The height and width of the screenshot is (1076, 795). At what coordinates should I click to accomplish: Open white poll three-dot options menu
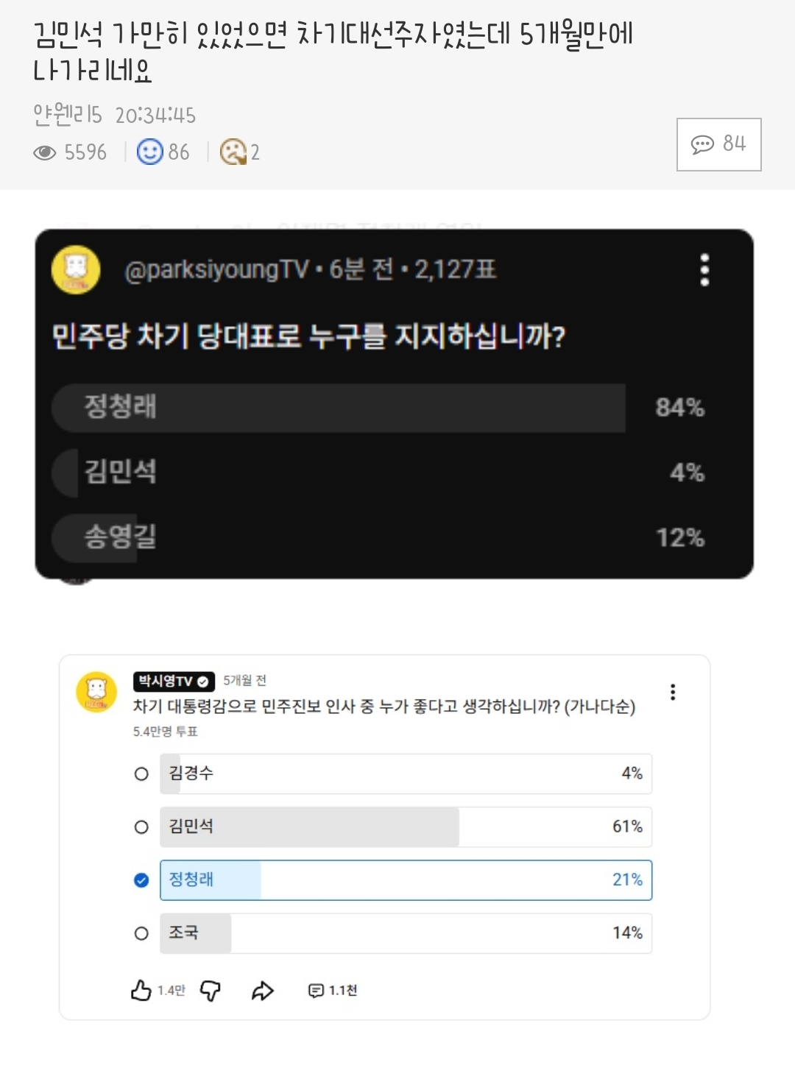[x=673, y=692]
